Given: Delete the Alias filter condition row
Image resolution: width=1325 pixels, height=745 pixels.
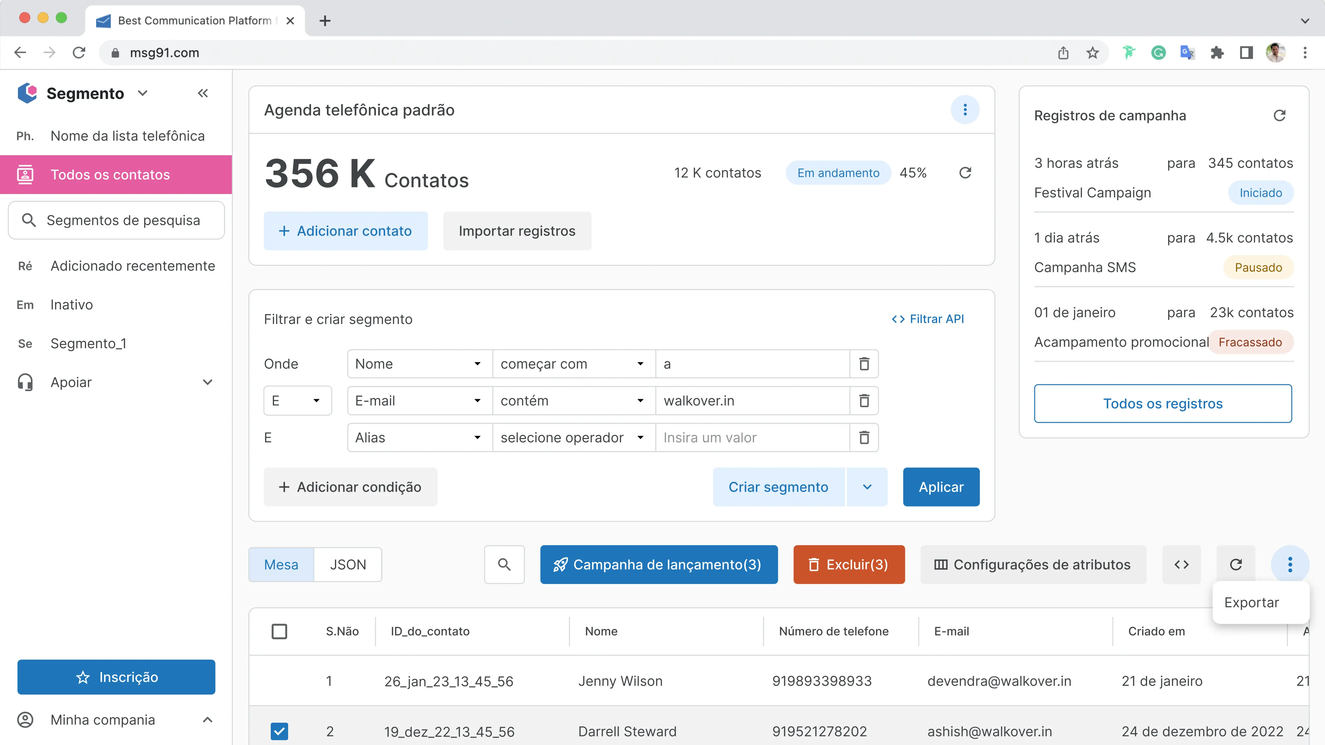Looking at the screenshot, I should tap(864, 438).
